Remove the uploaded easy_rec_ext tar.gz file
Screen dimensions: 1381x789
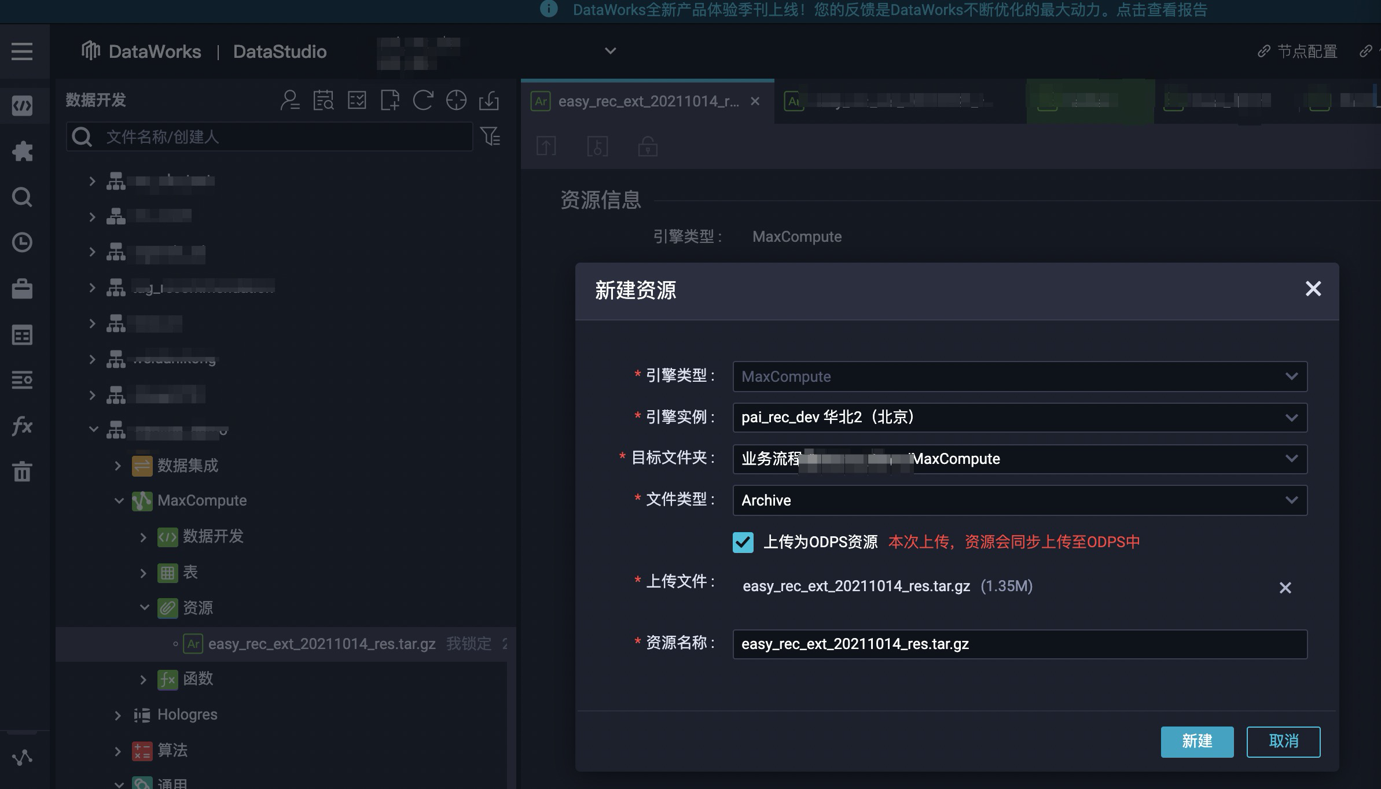click(x=1285, y=588)
